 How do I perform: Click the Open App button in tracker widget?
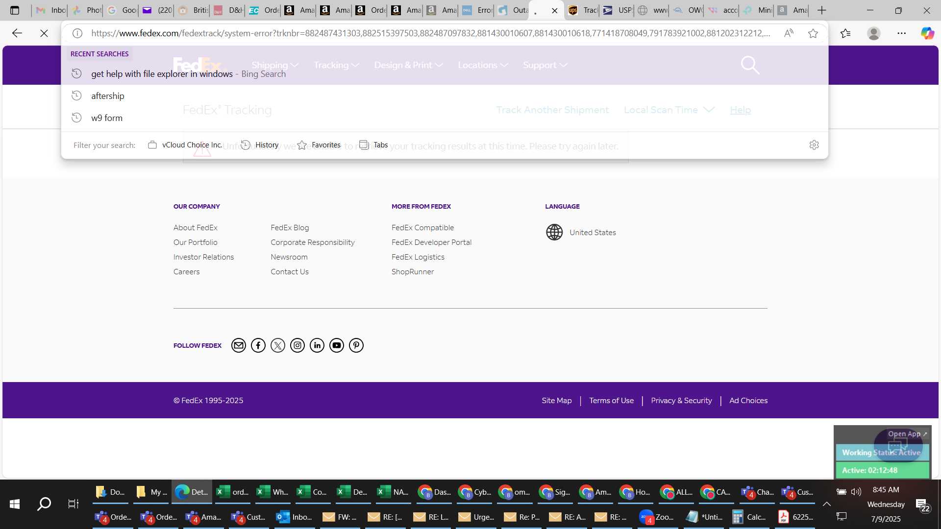click(x=907, y=434)
